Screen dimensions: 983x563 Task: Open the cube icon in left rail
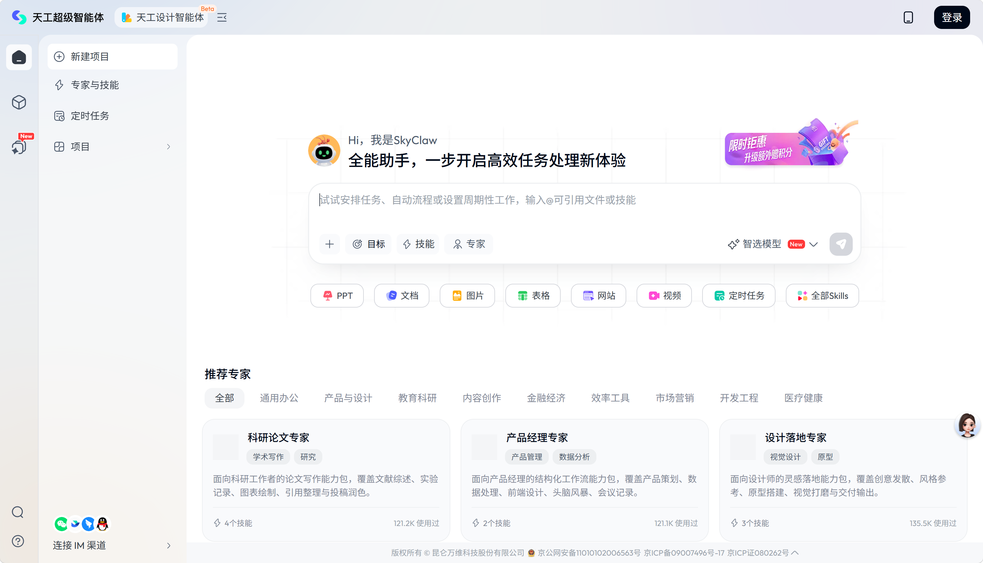tap(19, 103)
